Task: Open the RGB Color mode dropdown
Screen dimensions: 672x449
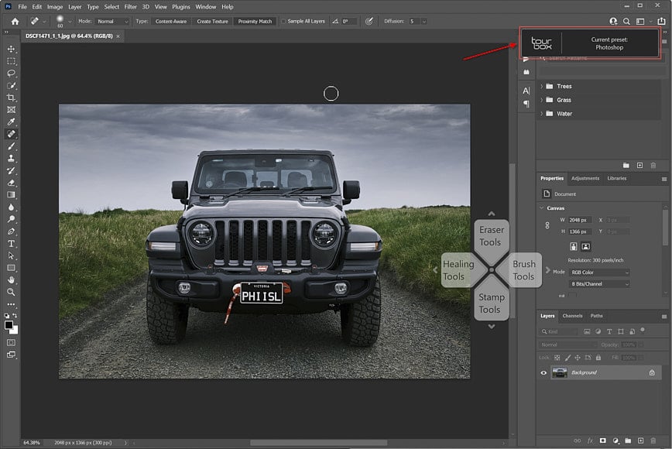Action: tap(599, 272)
